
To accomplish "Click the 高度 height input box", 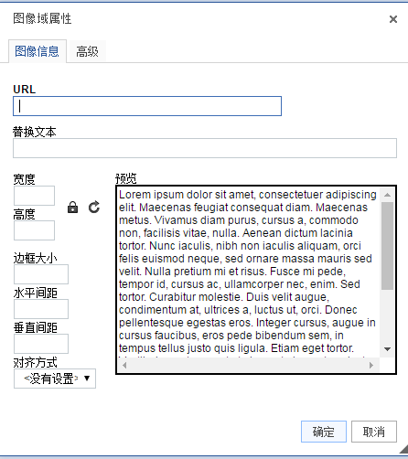I will [x=34, y=230].
